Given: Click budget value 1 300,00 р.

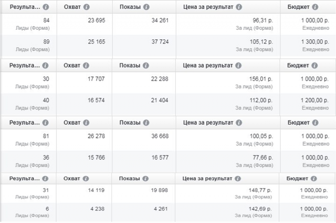Looking at the screenshot, I should point(315,42).
